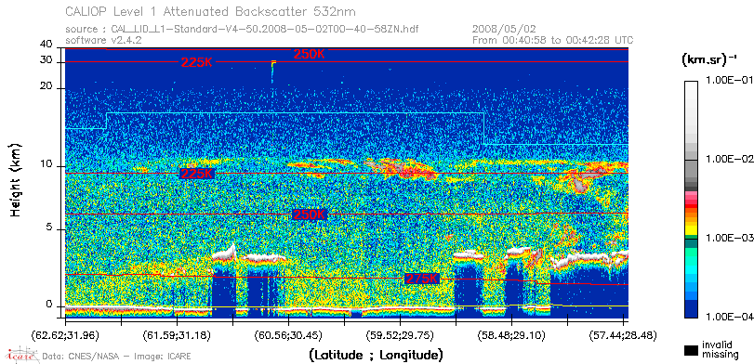Image resolution: width=754 pixels, height=364 pixels.
Task: Click the '250K' label near 6 km height
Action: 310,214
